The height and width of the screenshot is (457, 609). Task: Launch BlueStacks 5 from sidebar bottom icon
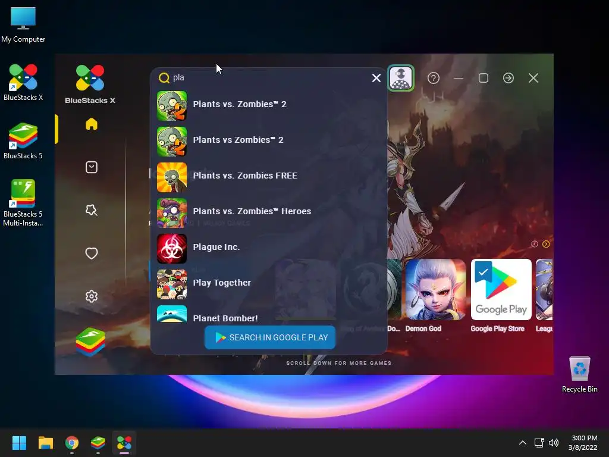point(90,342)
